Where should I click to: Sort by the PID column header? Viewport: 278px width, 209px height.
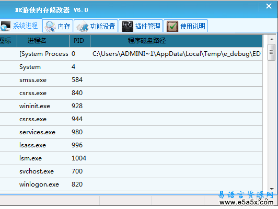tap(79, 41)
